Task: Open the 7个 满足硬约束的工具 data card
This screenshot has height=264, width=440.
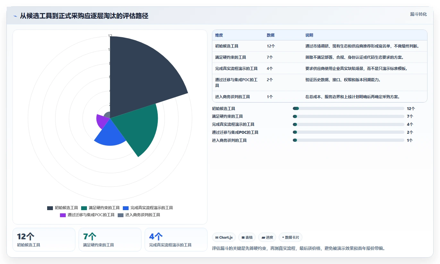Action: pyautogui.click(x=110, y=240)
